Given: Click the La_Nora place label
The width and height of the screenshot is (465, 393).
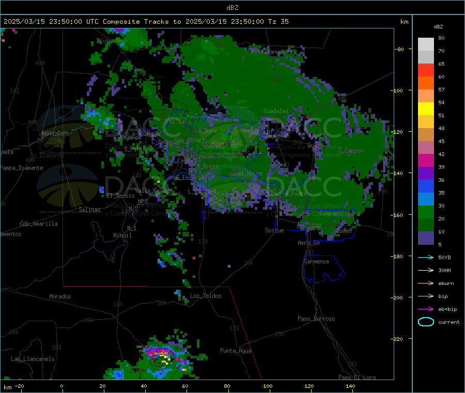Looking at the screenshot, I should pyautogui.click(x=206, y=131).
